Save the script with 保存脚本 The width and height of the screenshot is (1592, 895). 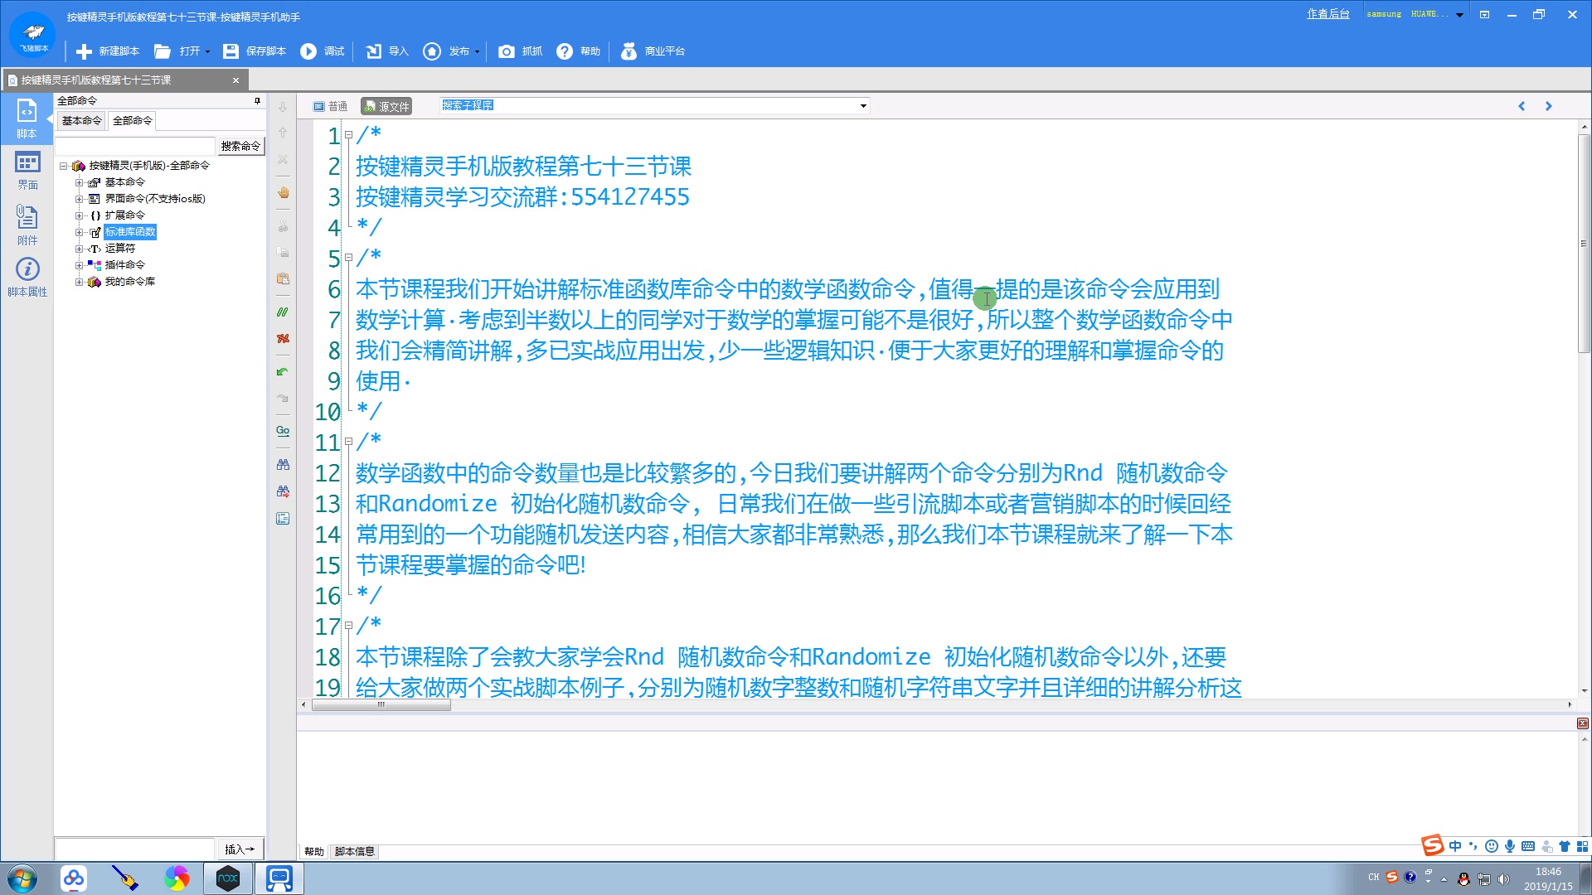(x=253, y=51)
